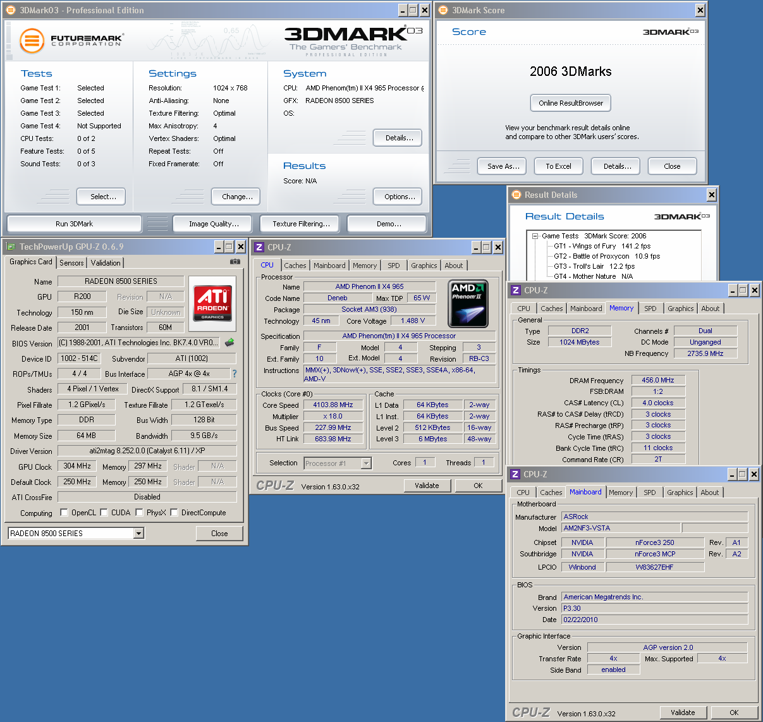Image resolution: width=763 pixels, height=722 pixels.
Task: Select the GT4 - Mother Nature result row
Action: 593,276
